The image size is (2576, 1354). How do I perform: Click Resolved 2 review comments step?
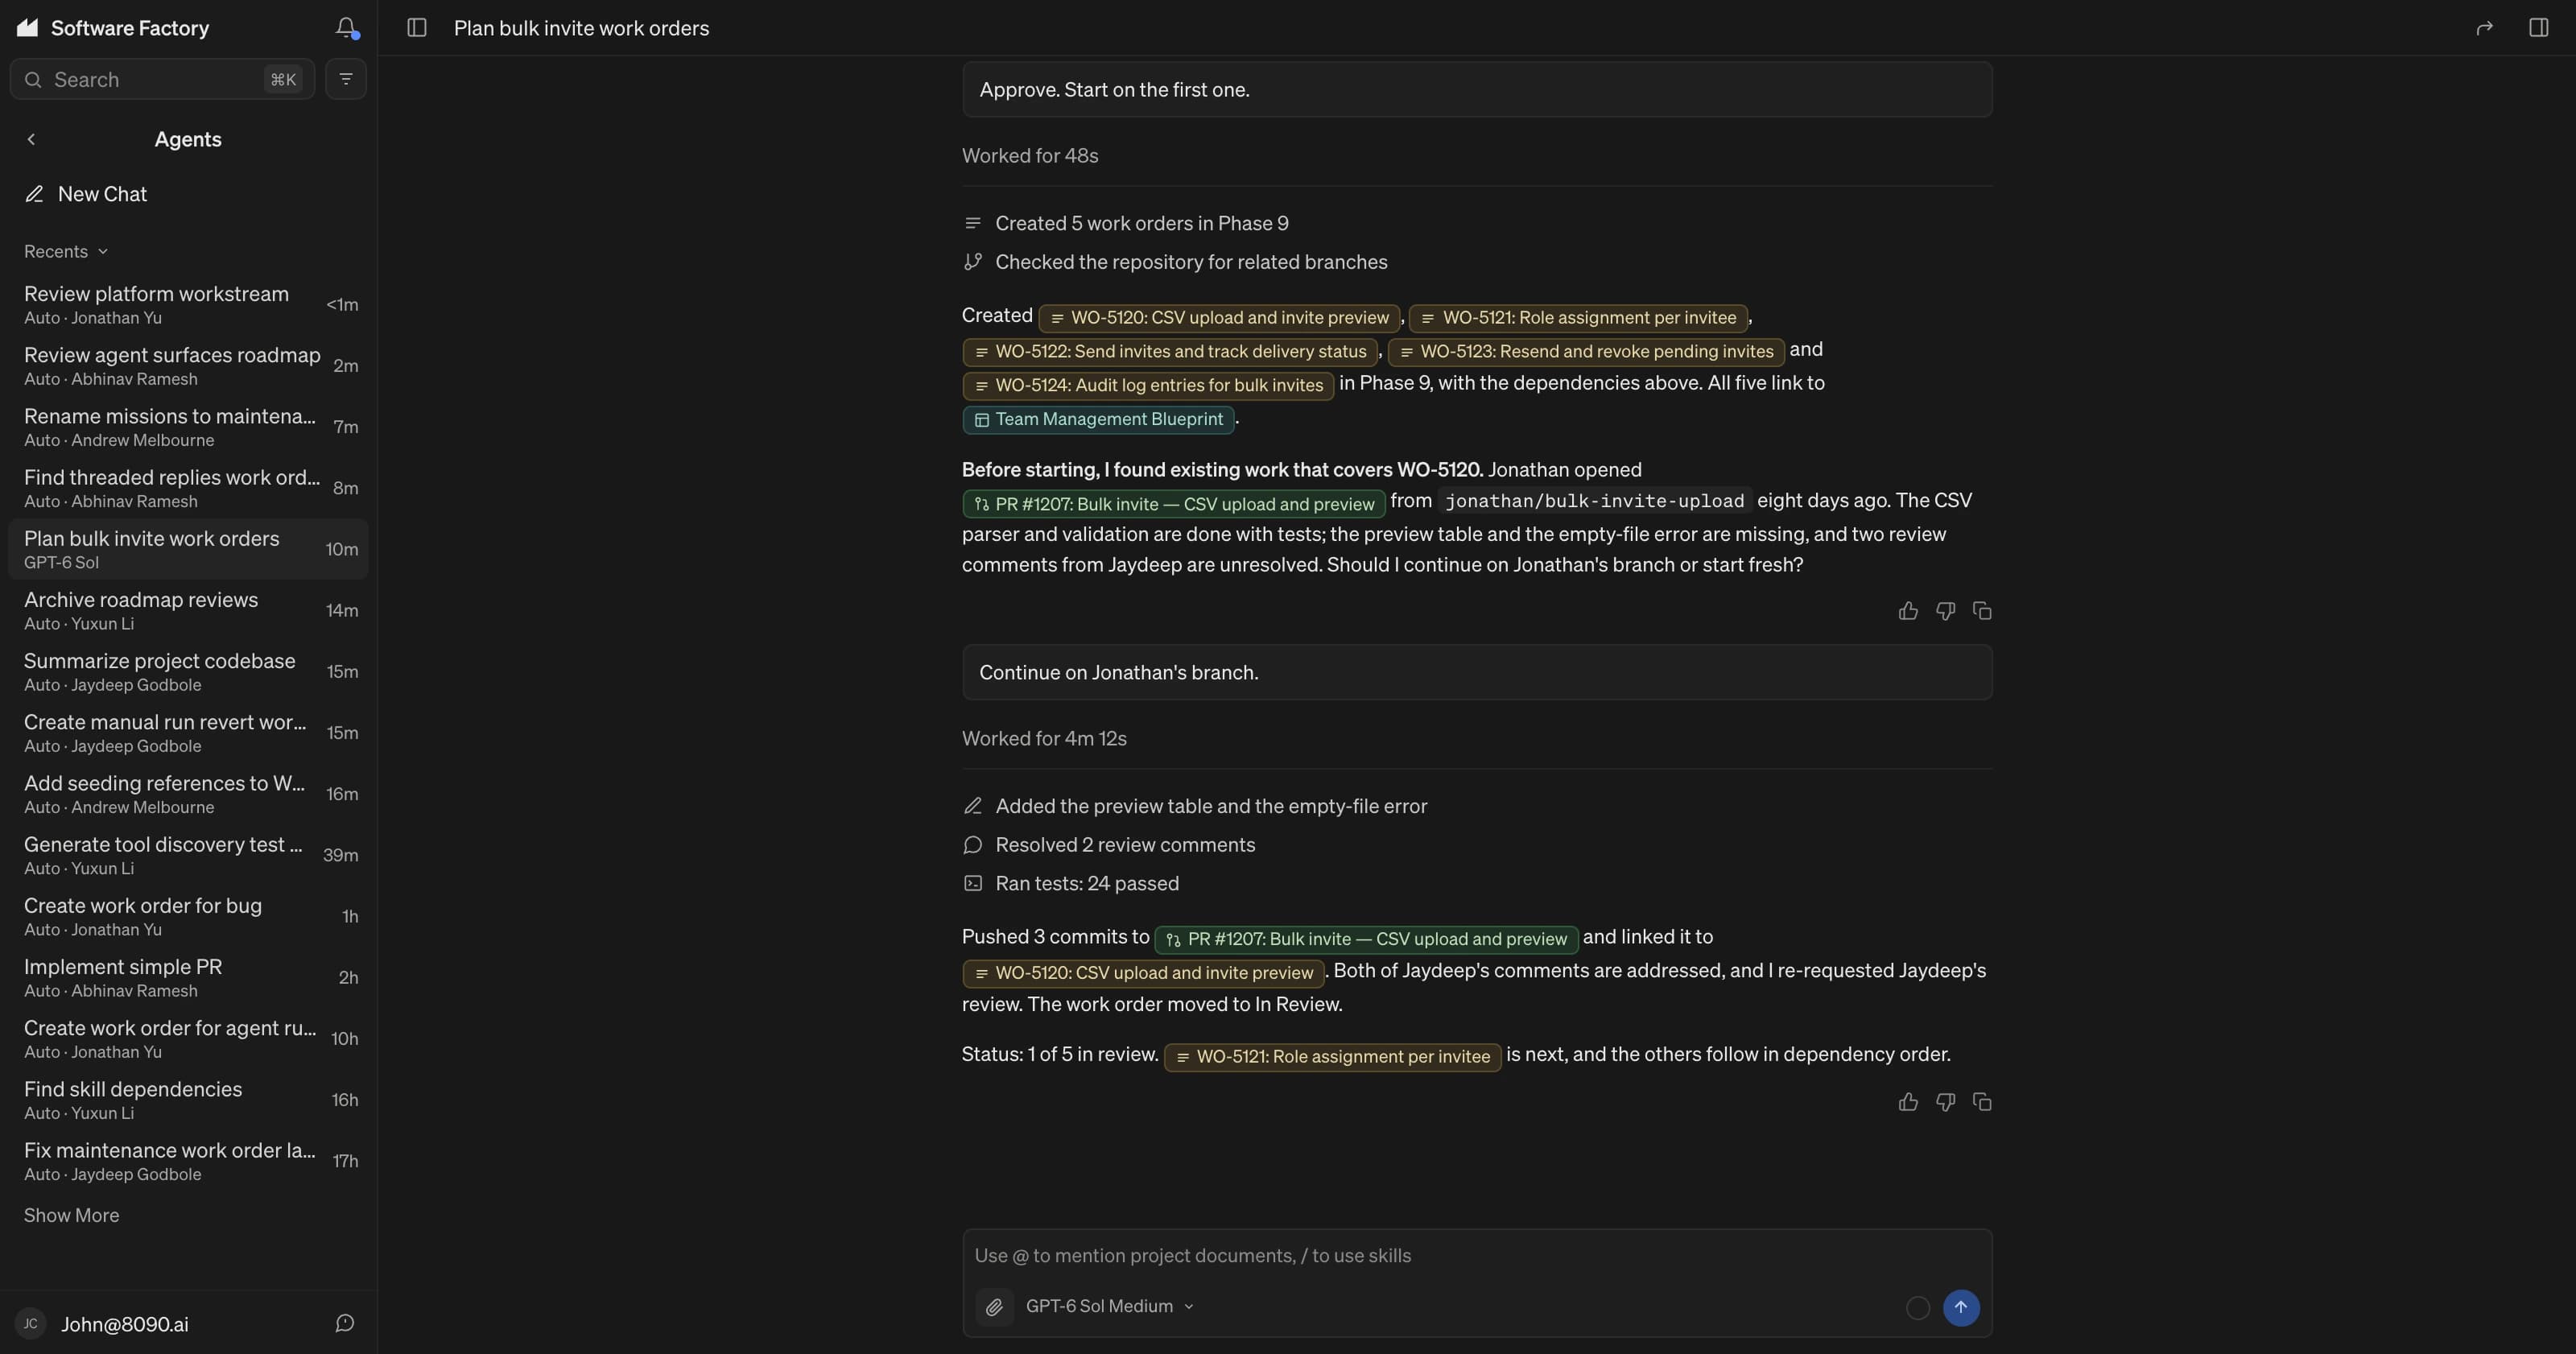[x=1124, y=845]
